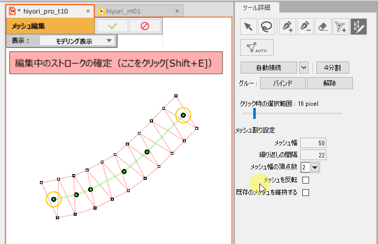Select the stroke mesh drawing tool
The image size is (378, 244).
tap(359, 27)
